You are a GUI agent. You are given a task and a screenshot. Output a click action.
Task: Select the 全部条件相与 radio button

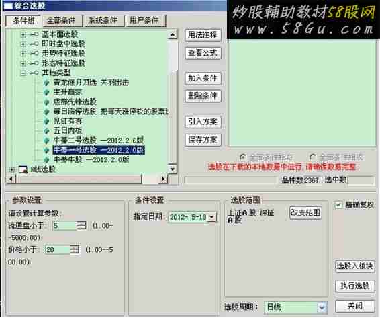[x=242, y=157]
